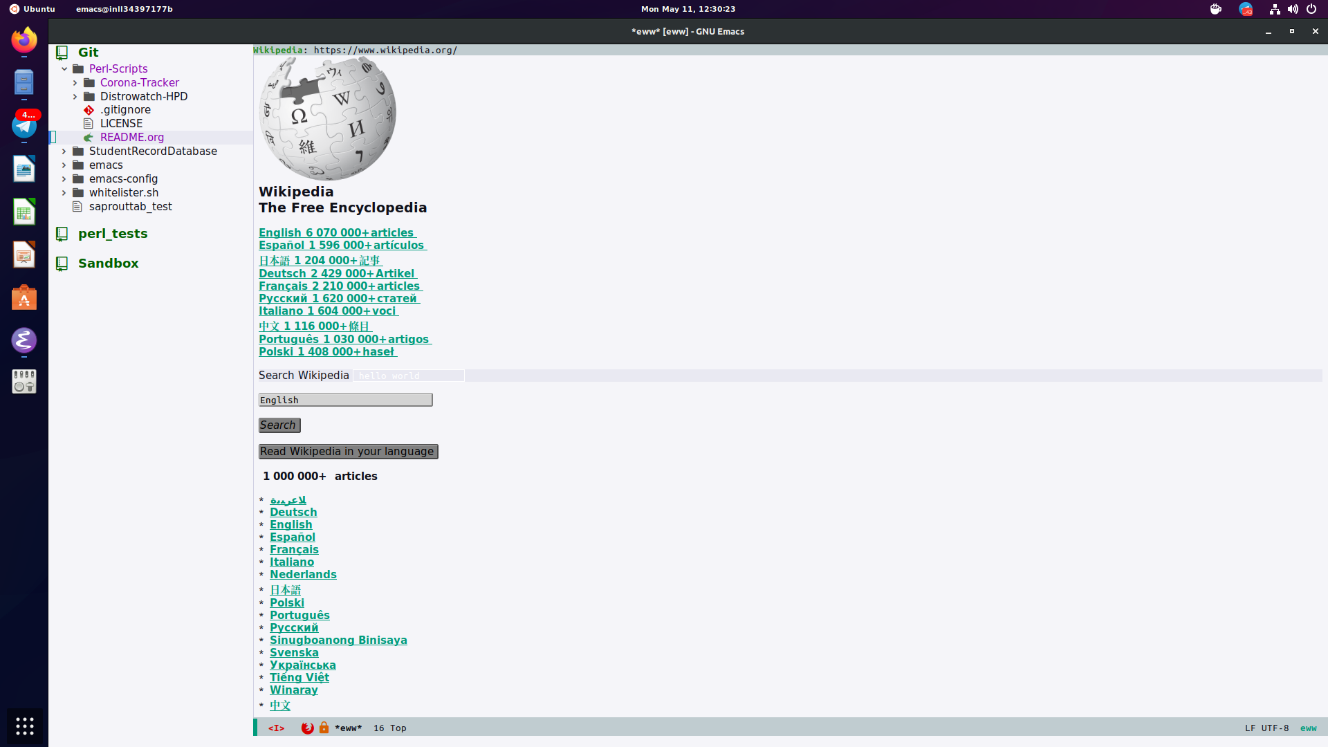This screenshot has height=747, width=1328.
Task: Collapse the Perl-Scripts folder
Action: (64, 68)
